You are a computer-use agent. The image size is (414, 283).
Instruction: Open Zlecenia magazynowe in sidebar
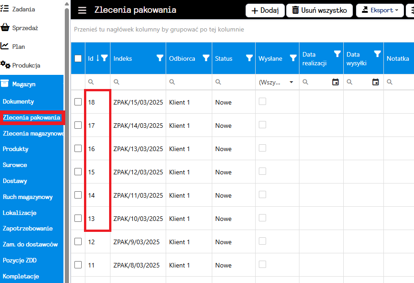click(33, 134)
